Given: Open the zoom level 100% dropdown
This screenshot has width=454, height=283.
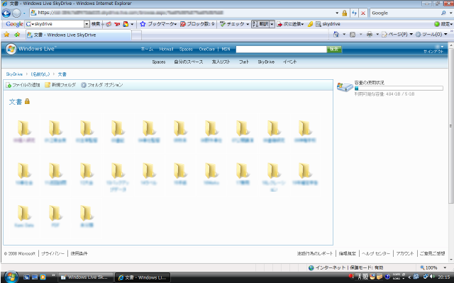Looking at the screenshot, I should pyautogui.click(x=445, y=267).
